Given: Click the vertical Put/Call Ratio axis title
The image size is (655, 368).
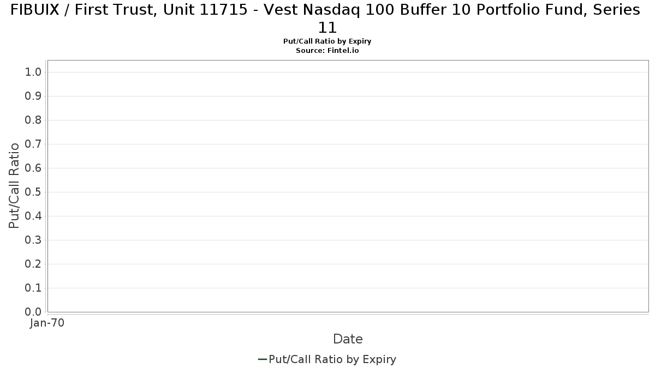Looking at the screenshot, I should point(15,185).
